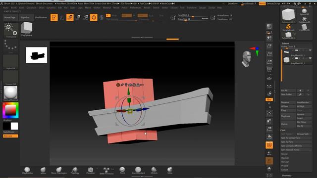The width and height of the screenshot is (317, 178).
Task: Select the Rotate transform mode in top shelf
Action: [x=86, y=18]
